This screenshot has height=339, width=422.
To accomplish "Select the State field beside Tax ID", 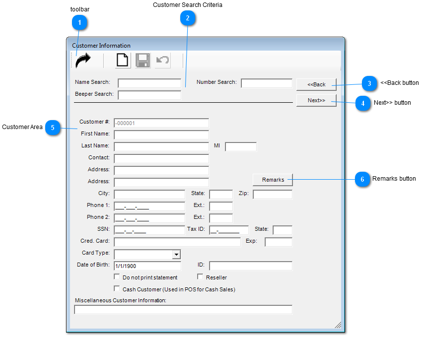I will (x=282, y=230).
